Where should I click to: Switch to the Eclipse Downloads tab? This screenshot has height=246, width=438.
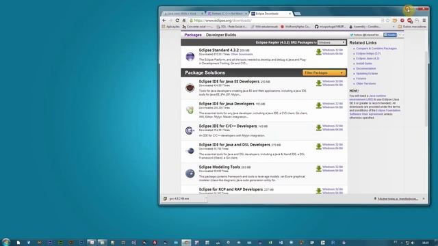coord(270,14)
